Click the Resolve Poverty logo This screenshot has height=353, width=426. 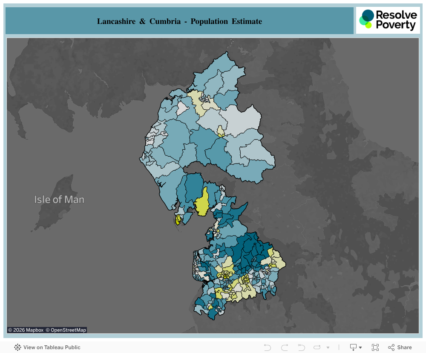coord(388,20)
